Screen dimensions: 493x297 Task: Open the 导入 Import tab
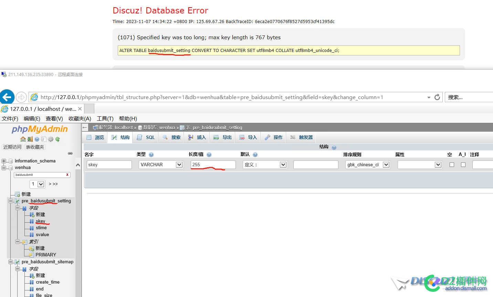coord(248,137)
